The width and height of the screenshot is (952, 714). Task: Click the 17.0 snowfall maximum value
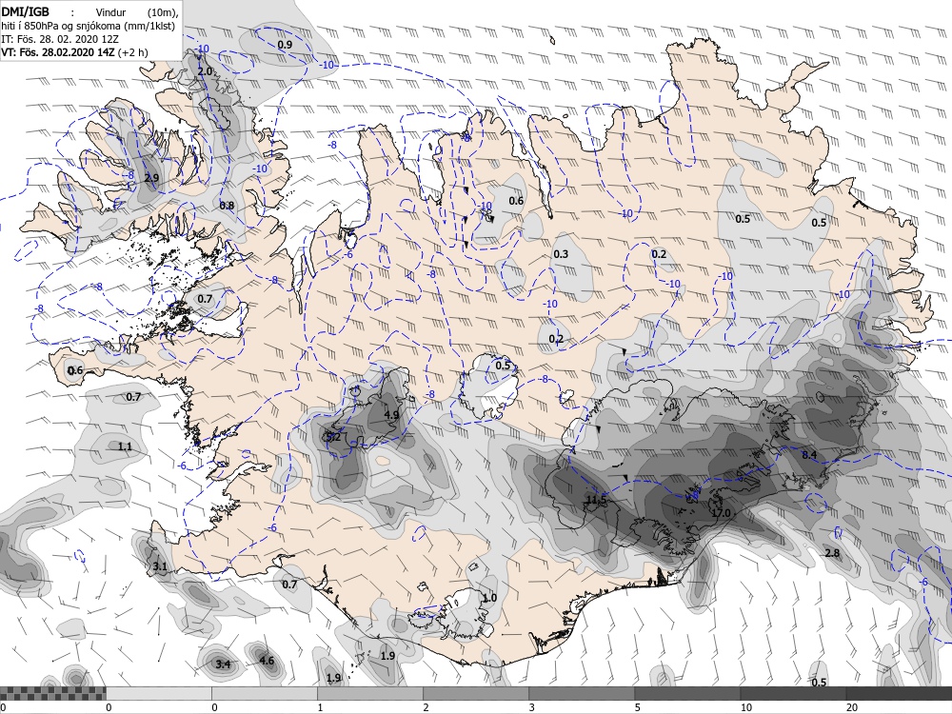tap(721, 513)
